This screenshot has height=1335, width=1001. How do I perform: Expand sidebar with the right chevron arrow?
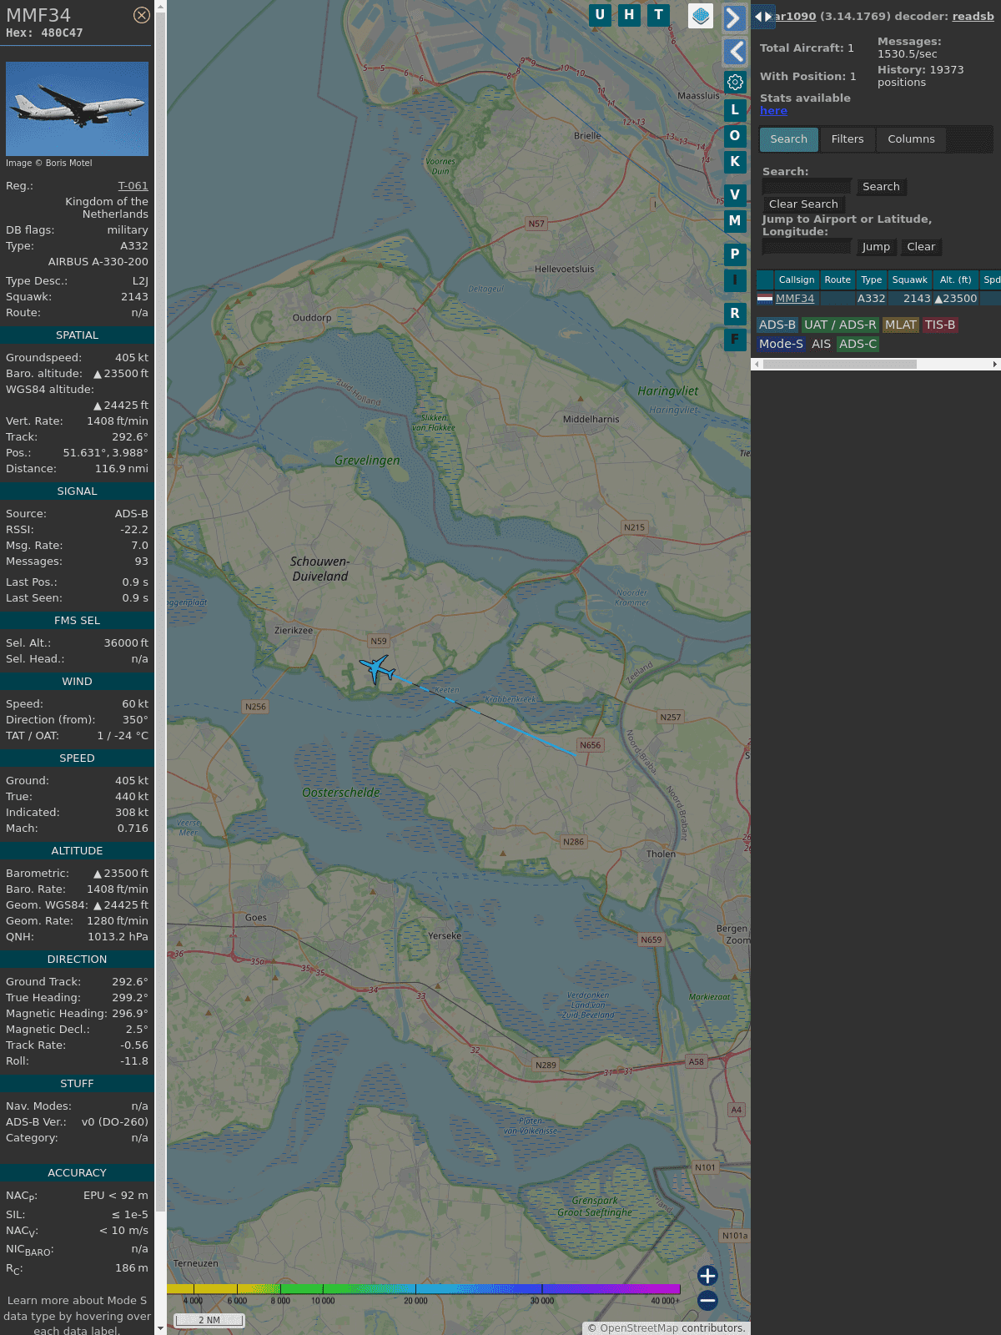(x=733, y=18)
